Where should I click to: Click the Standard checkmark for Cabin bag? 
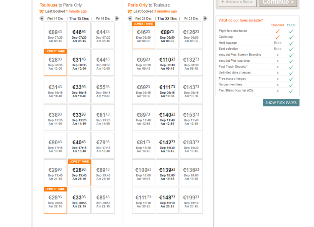(278, 37)
